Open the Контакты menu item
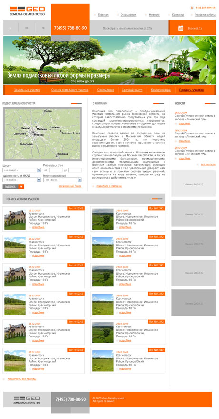 178,15
